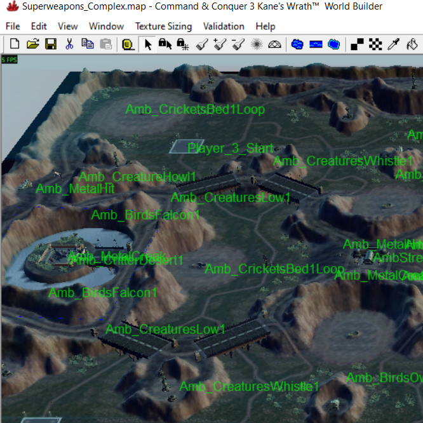
Task: Open the File menu
Action: tap(13, 26)
